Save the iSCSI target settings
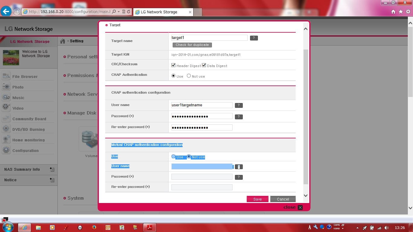The image size is (413, 232). pos(258,199)
